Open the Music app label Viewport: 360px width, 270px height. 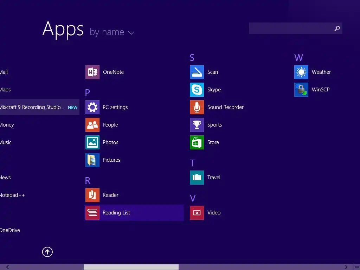(x=6, y=142)
